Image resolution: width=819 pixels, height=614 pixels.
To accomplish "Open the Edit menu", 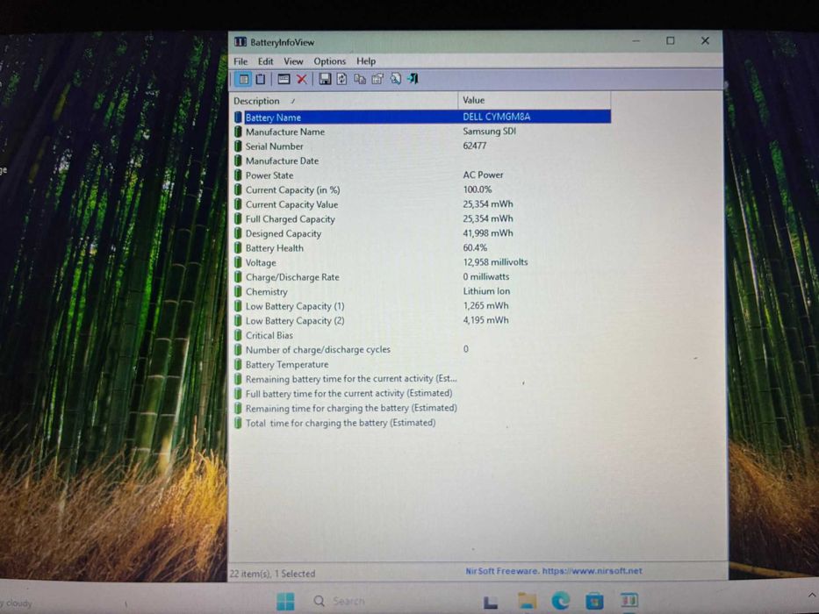I will (265, 61).
